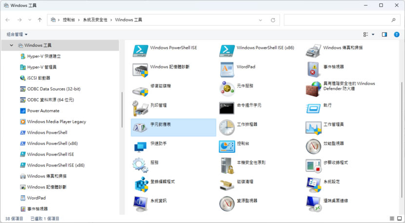Viewport: 405px width, 223px height.
Task: Select the 磁碟清理 disk cleanup icon
Action: 227,185
